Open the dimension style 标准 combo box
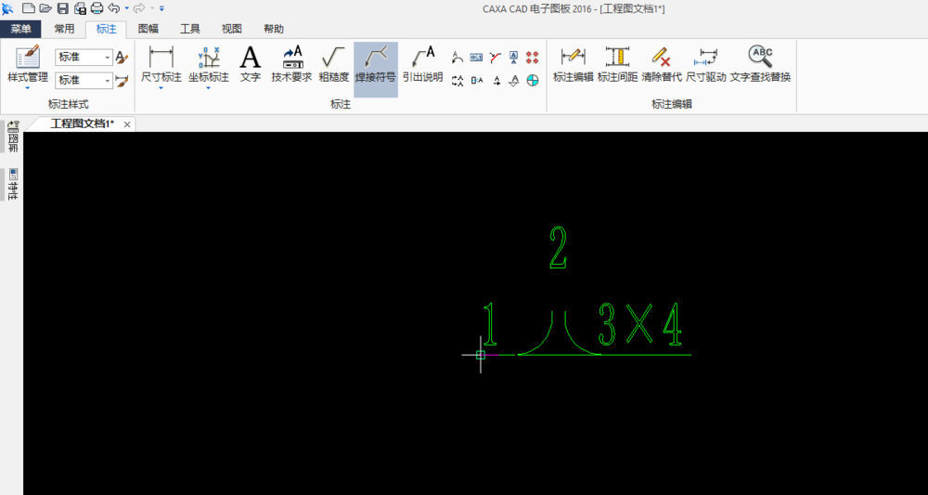 coord(84,80)
